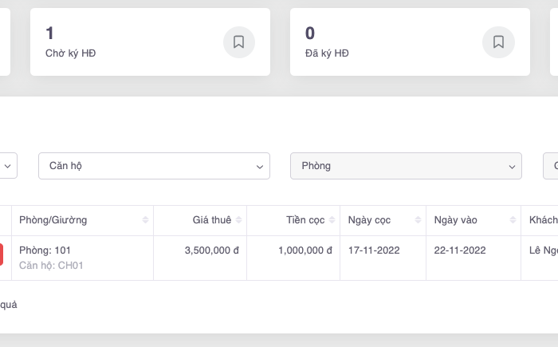Click the bookmark icon on Đã ký HĐ card

point(498,42)
